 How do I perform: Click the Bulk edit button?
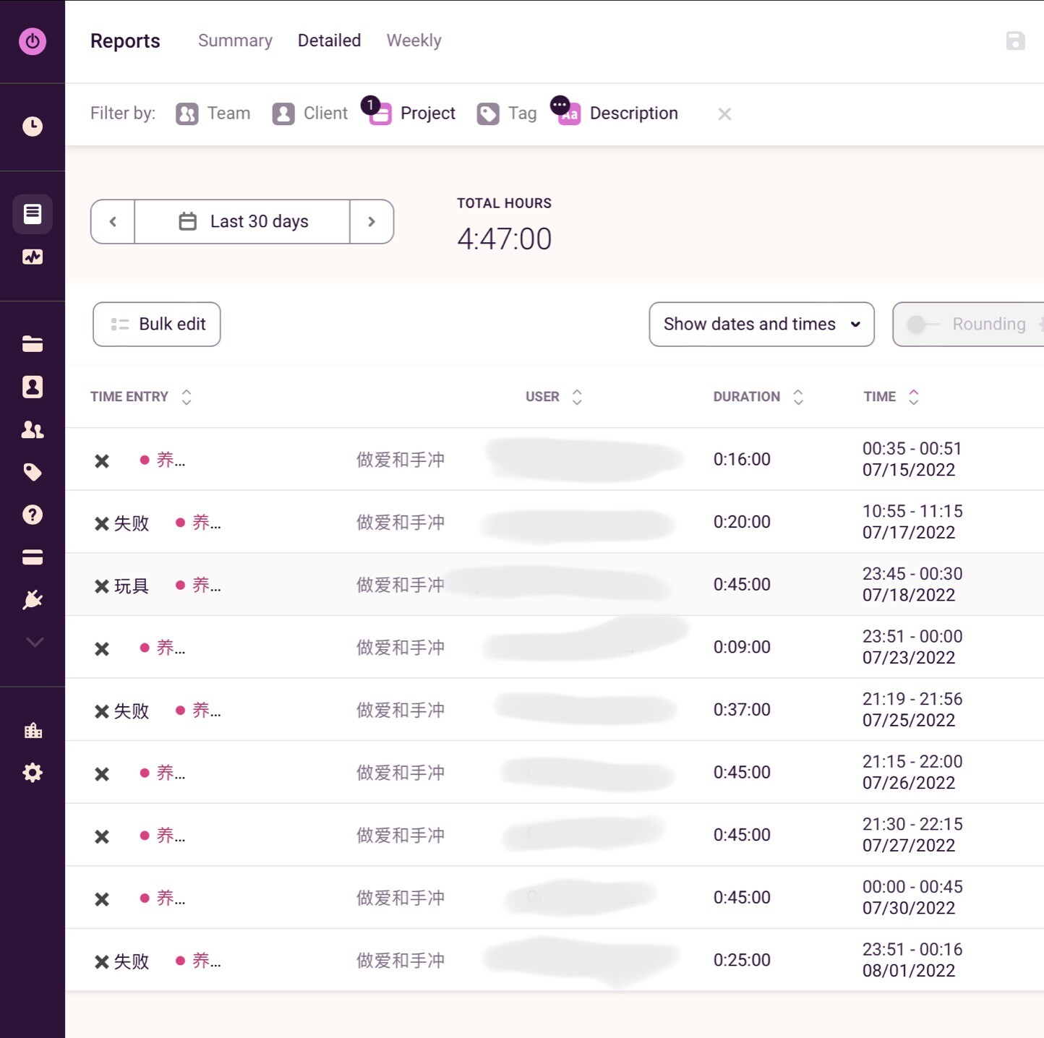157,325
